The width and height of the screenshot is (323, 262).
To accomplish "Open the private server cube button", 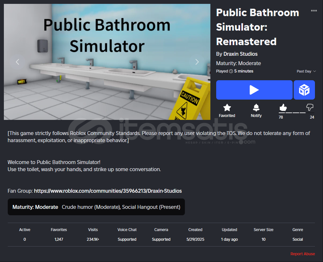I will pos(304,90).
